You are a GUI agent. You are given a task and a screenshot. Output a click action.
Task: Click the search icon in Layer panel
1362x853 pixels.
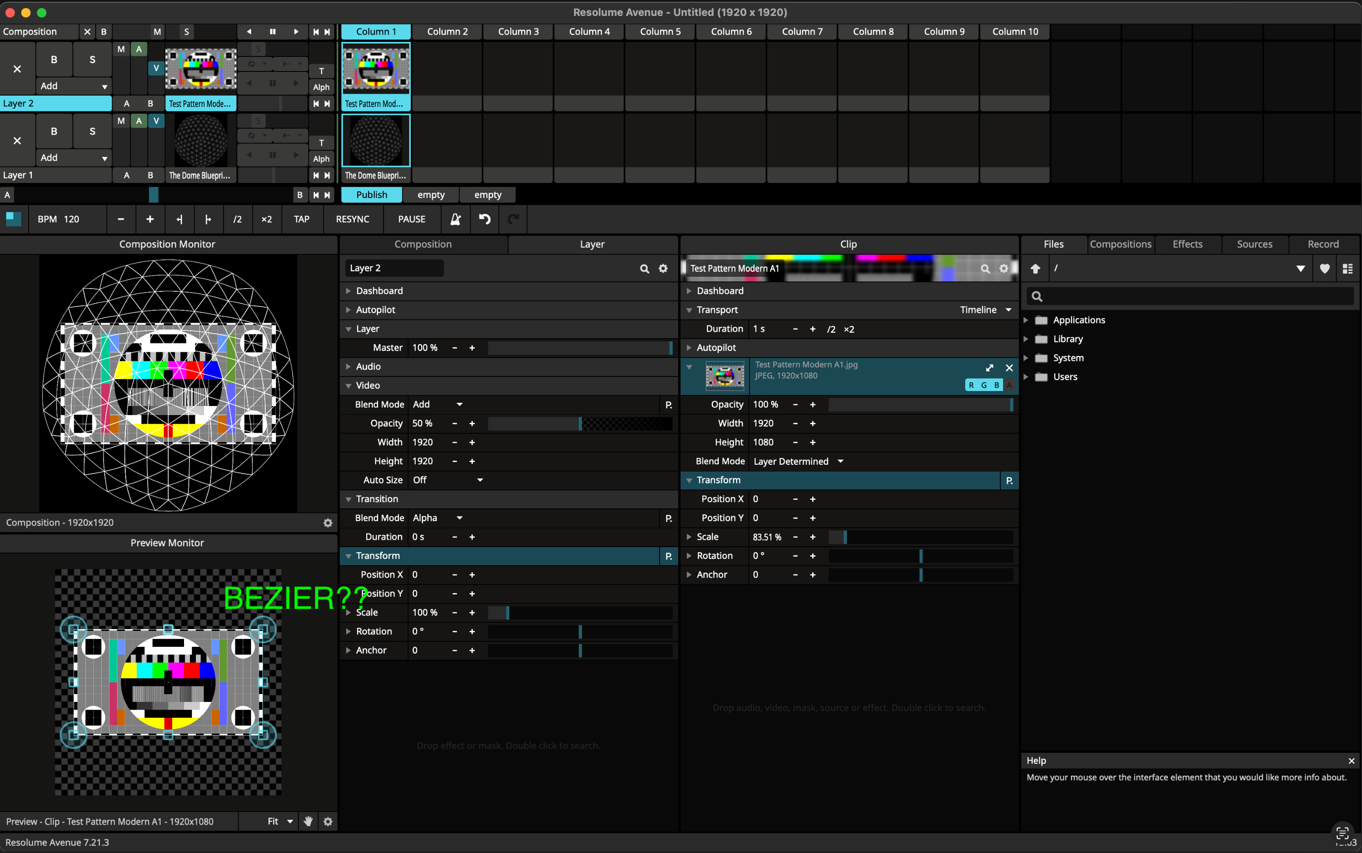pos(644,269)
